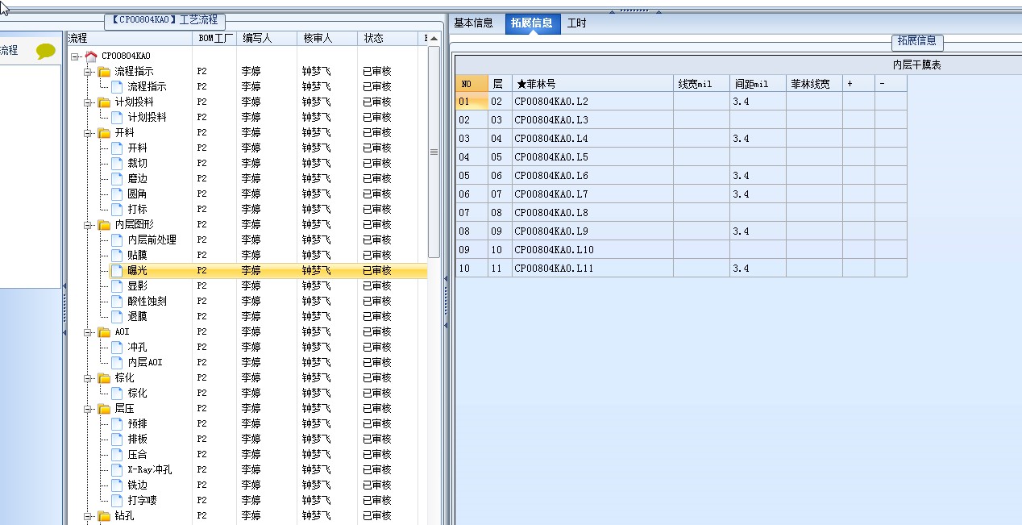Collapse the root CP00804KA0 tree node

[75, 56]
